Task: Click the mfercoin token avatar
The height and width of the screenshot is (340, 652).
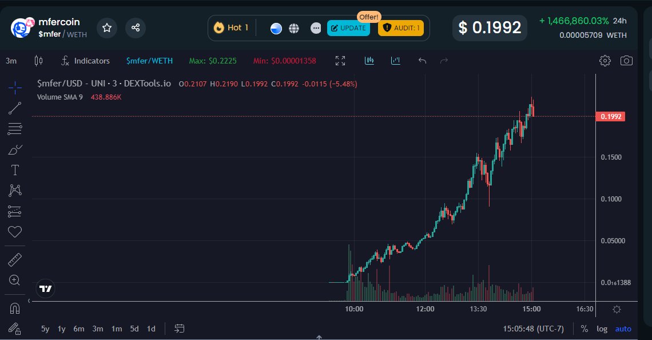Action: click(21, 28)
